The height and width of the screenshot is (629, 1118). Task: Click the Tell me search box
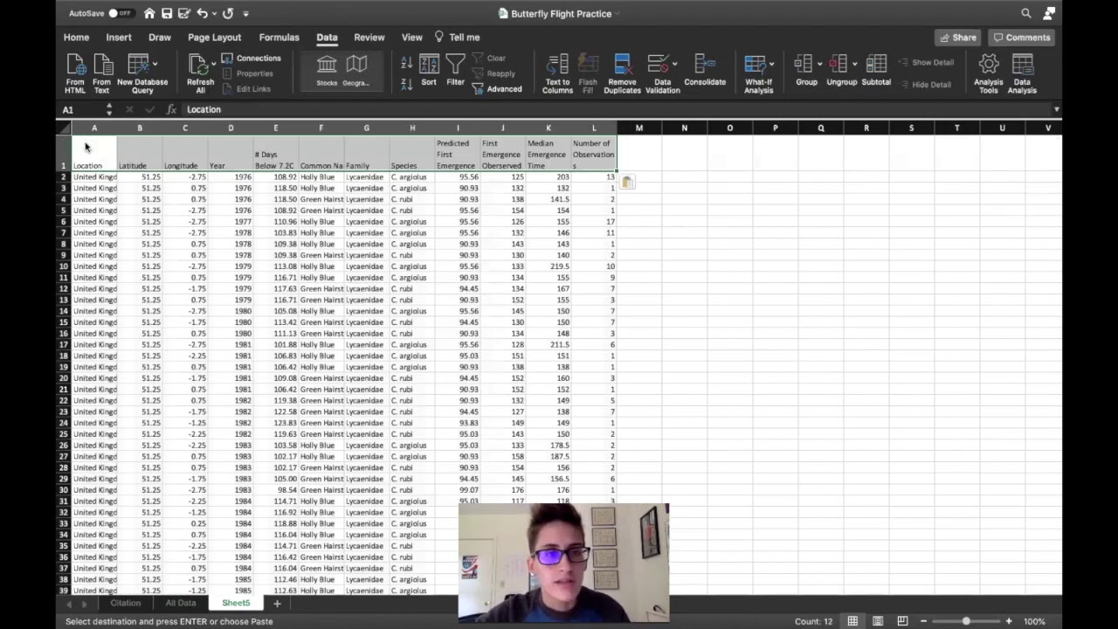click(458, 38)
